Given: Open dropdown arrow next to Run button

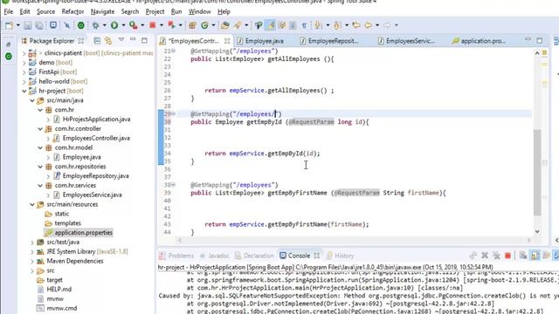Looking at the screenshot, I should coord(123,25).
